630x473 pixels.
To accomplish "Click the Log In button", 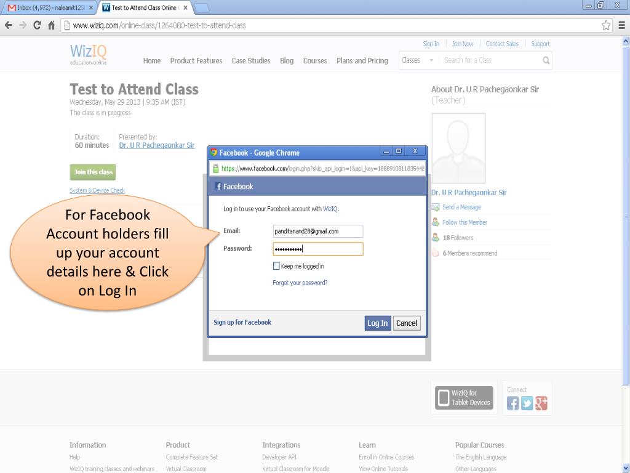I will (x=378, y=323).
